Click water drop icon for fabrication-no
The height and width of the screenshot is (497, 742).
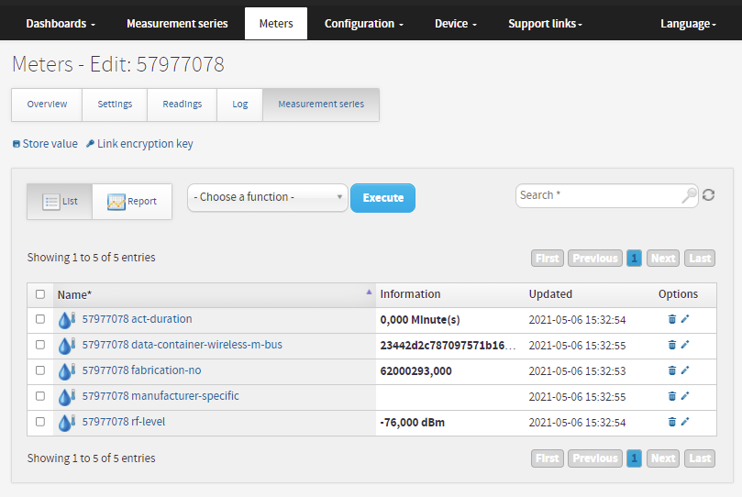coord(67,371)
